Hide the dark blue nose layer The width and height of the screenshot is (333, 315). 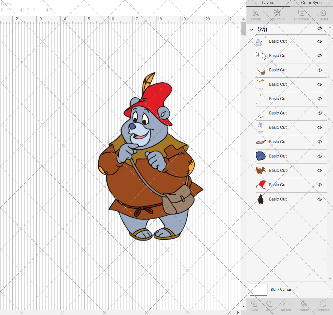click(320, 156)
